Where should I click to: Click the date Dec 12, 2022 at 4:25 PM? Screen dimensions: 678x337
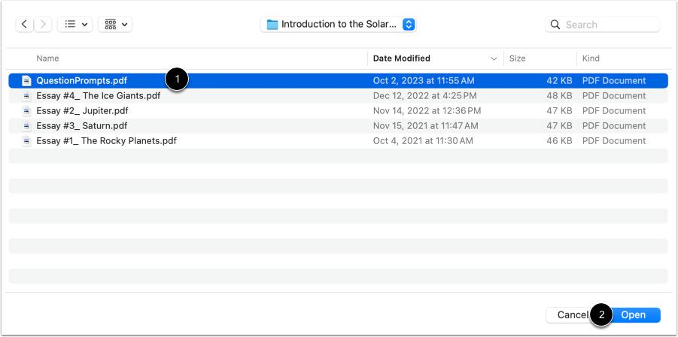pyautogui.click(x=425, y=96)
